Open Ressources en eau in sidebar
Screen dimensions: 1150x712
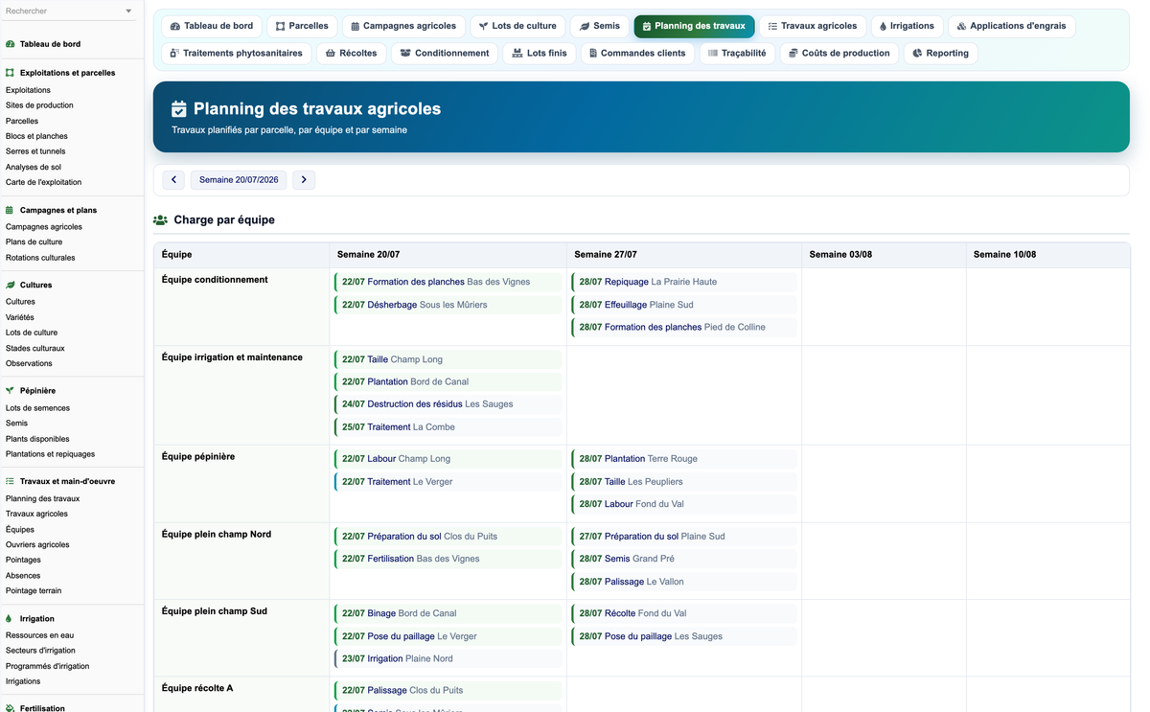click(x=39, y=635)
